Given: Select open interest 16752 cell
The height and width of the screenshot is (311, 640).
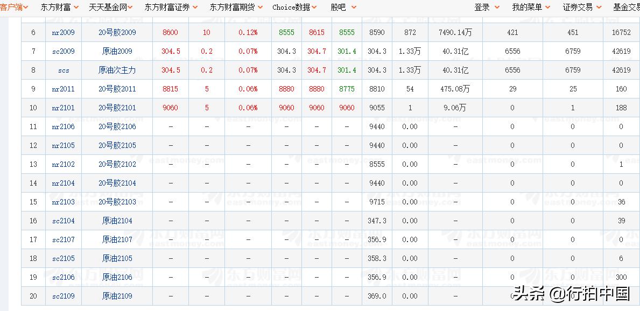Looking at the screenshot, I should 621,32.
